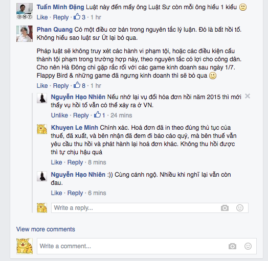The image size is (268, 261).
Task: Open the emoji picker in the comment box
Action: click(248, 246)
